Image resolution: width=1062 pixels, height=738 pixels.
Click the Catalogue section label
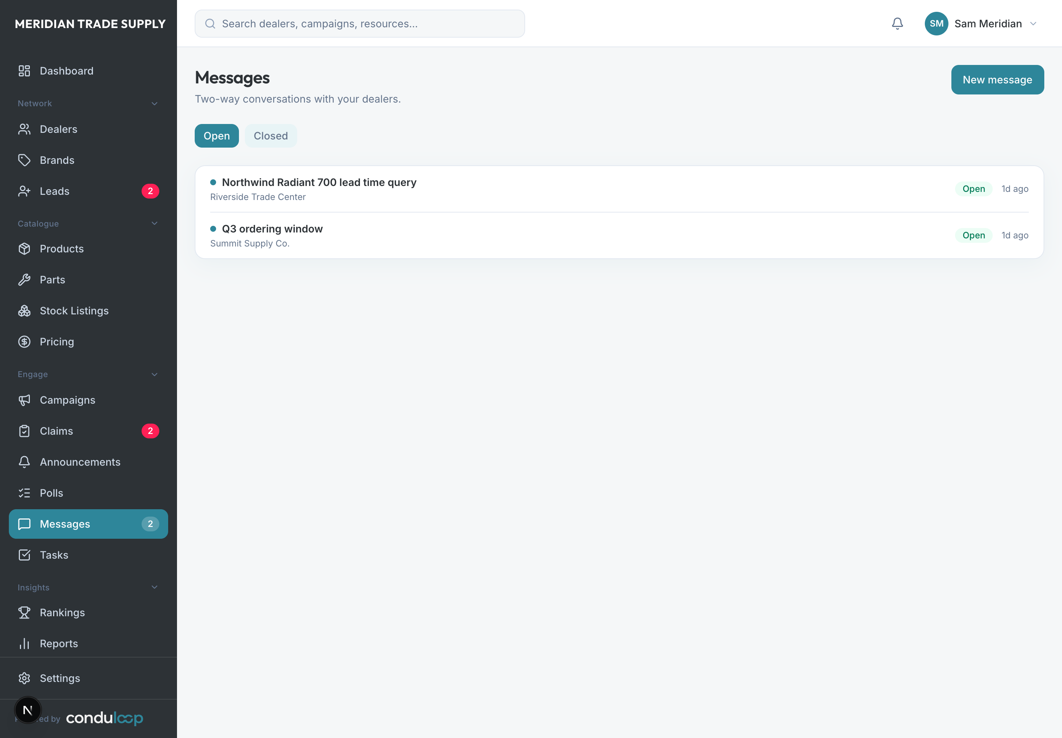(38, 224)
